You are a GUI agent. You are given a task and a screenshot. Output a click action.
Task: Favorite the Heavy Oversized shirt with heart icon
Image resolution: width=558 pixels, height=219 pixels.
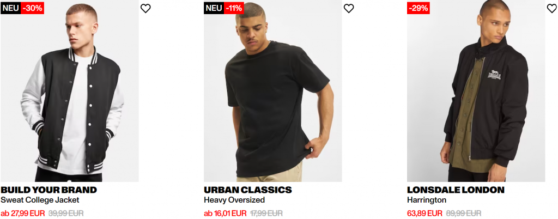[x=349, y=8]
